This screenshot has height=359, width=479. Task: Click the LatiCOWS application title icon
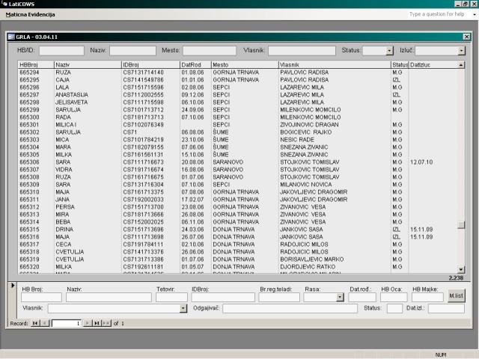pyautogui.click(x=4, y=4)
